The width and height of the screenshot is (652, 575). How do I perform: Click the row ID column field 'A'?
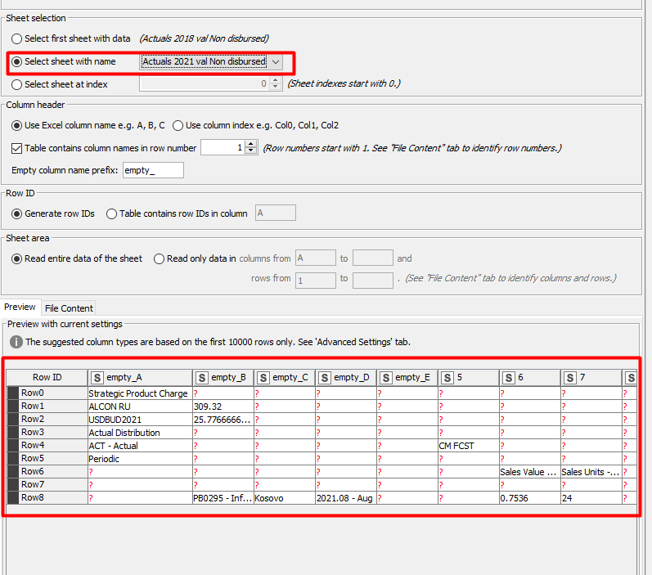click(x=275, y=213)
